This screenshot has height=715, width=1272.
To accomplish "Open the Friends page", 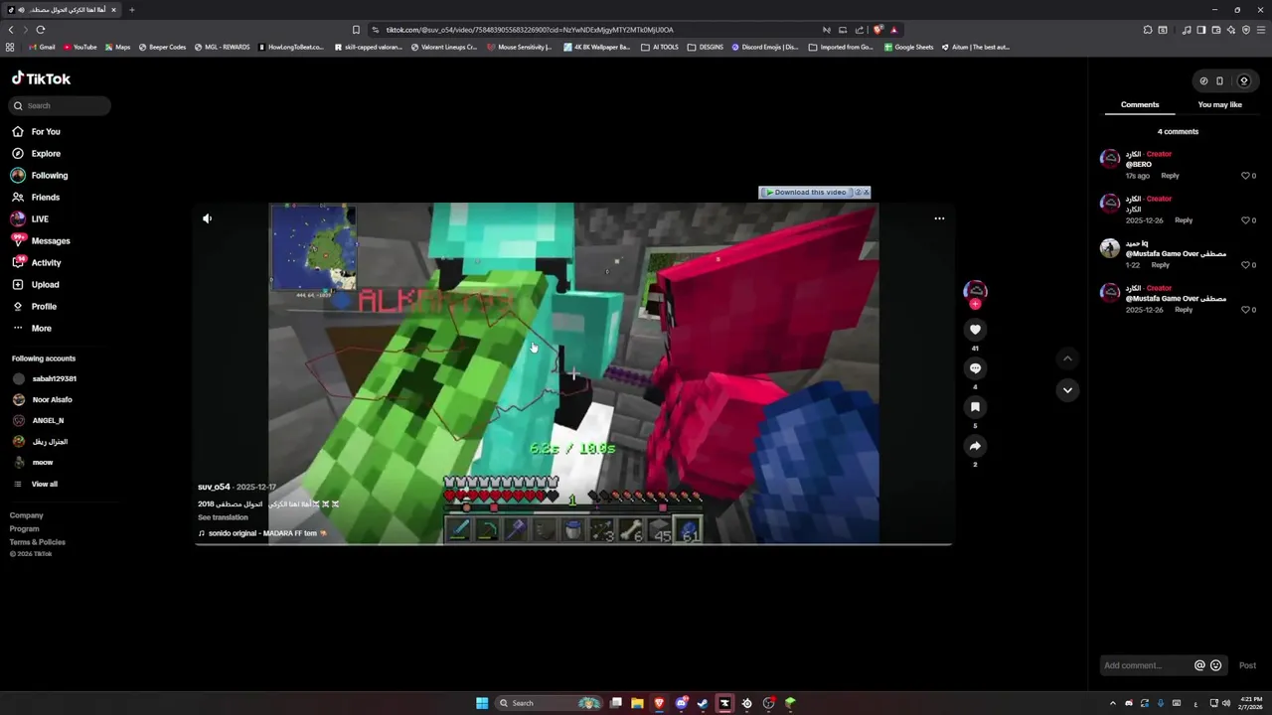I will [x=46, y=198].
